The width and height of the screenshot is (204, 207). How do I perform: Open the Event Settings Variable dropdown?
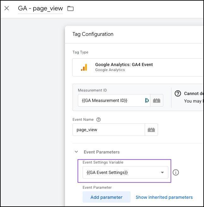pyautogui.click(x=125, y=172)
